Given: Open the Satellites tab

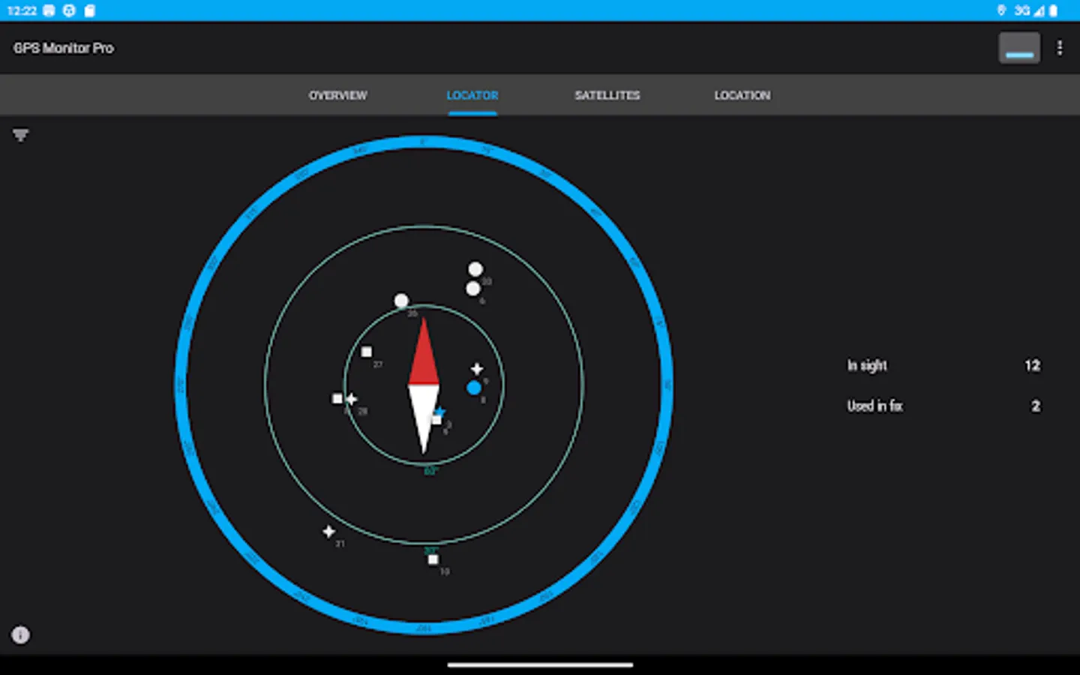Looking at the screenshot, I should [x=607, y=95].
